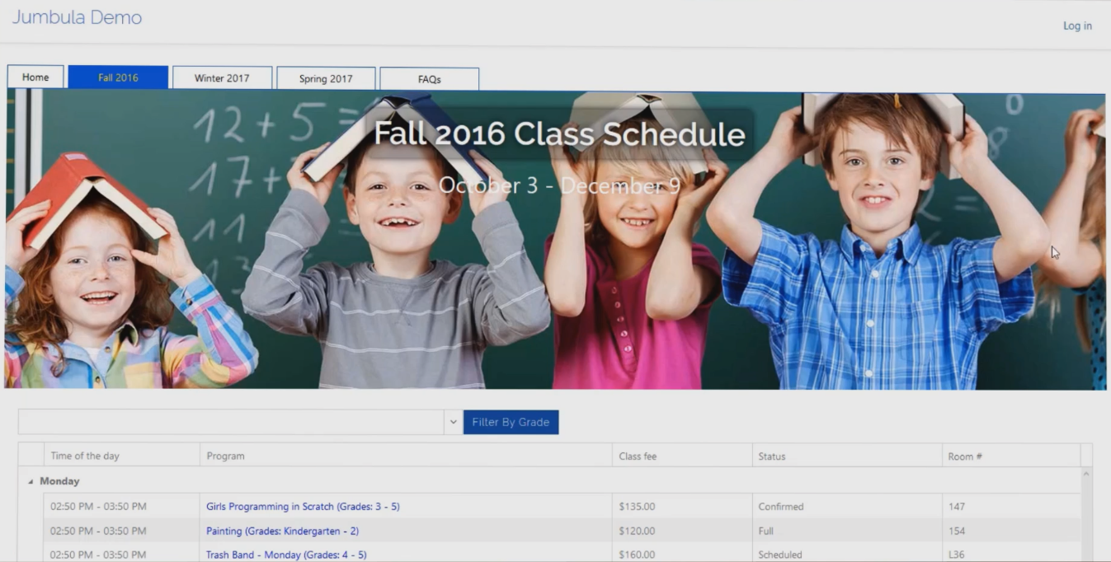Sort by the Room # column
Screen dimensions: 1111x562
(x=1011, y=456)
